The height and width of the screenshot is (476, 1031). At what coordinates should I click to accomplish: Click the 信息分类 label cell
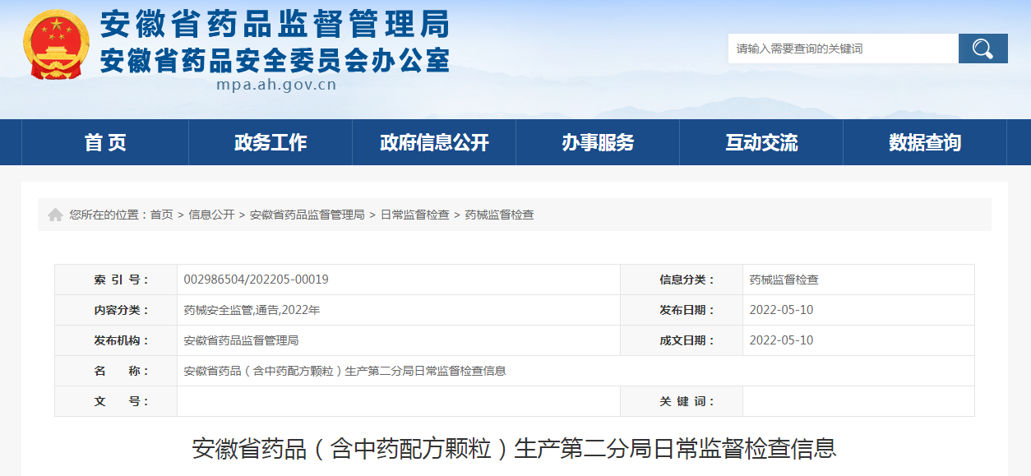pos(682,280)
